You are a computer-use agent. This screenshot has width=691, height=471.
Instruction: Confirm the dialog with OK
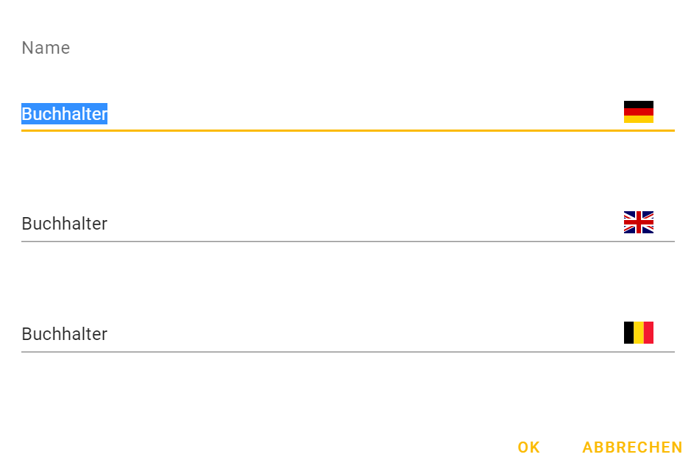pyautogui.click(x=528, y=447)
